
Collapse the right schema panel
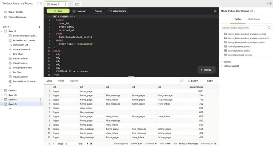tap(269, 3)
